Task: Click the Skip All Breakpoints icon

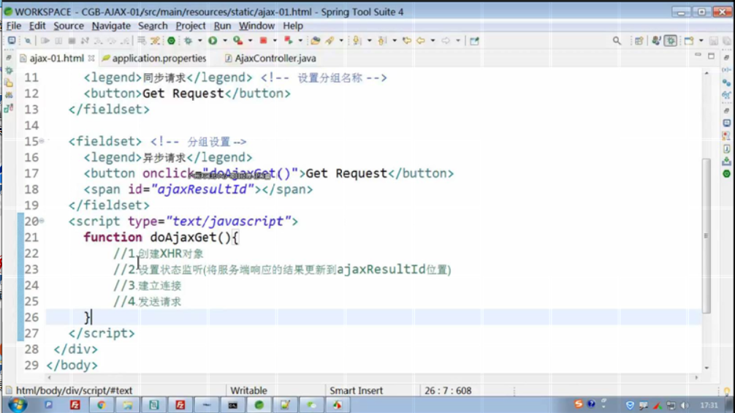Action: [x=28, y=41]
